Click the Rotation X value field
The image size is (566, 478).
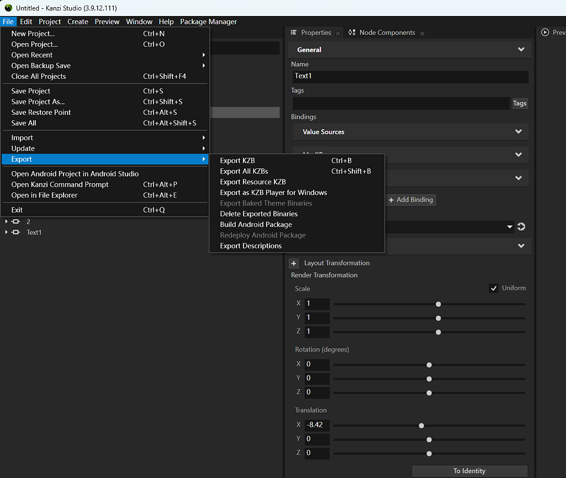tap(317, 364)
